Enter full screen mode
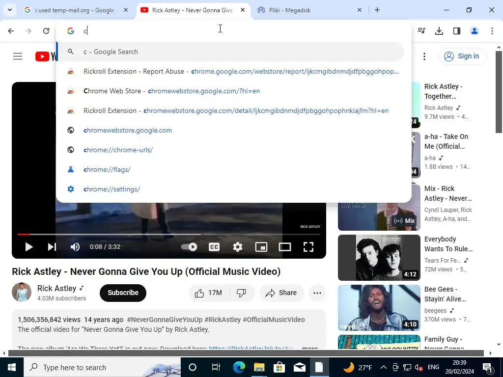Viewport: 503px width, 377px height. tap(308, 247)
